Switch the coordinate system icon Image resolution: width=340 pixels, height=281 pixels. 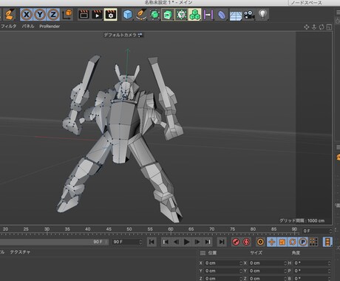coord(67,15)
